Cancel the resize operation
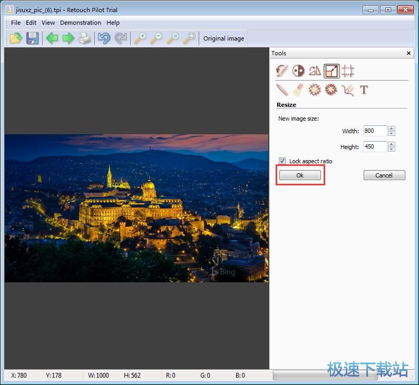419x385 pixels. (x=384, y=175)
